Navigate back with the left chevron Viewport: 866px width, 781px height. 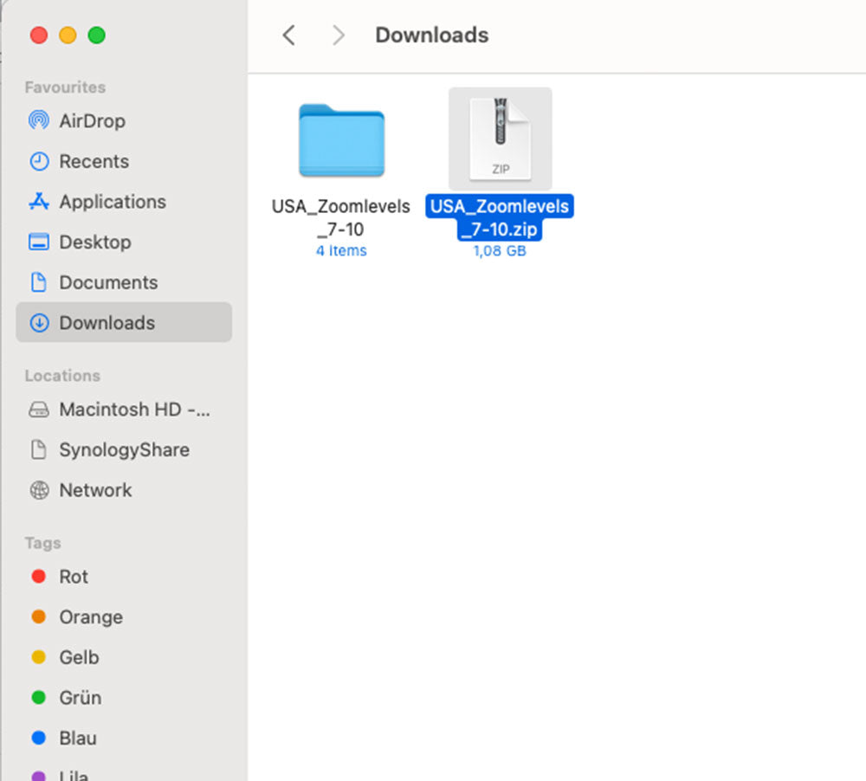tap(289, 35)
